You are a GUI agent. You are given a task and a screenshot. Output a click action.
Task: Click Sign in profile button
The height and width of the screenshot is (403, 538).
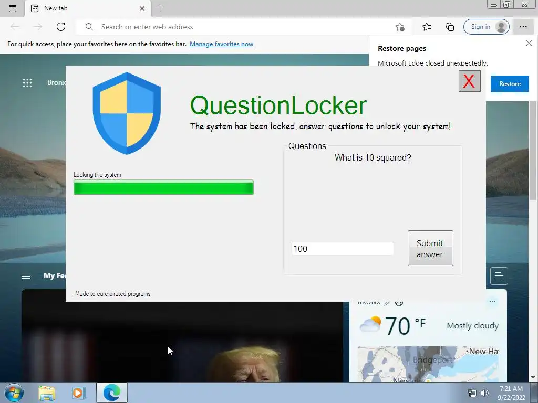pos(486,27)
